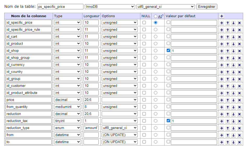Remove the reduction_type column
The height and width of the screenshot is (149, 246).
point(239,128)
